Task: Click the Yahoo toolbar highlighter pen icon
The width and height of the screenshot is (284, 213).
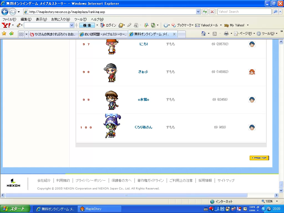Action: tap(129, 25)
